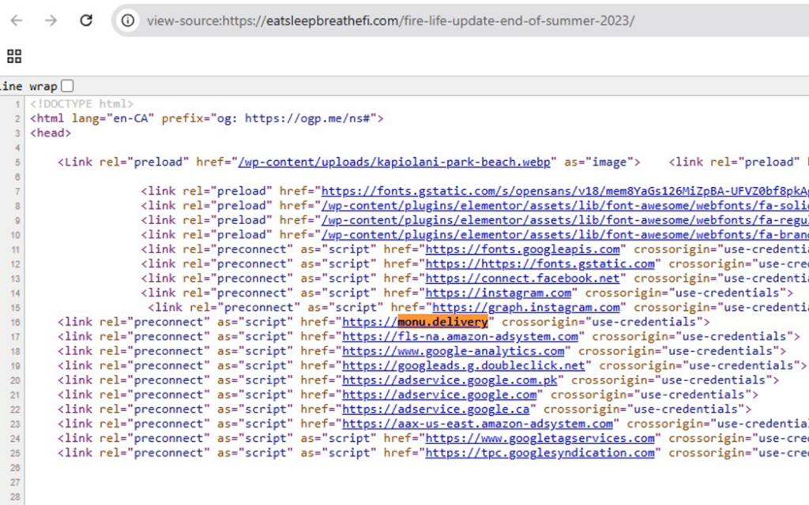Open the fls-na.amazon-adsystem.com link
Viewport: 809px width, 505px height.
pos(460,336)
